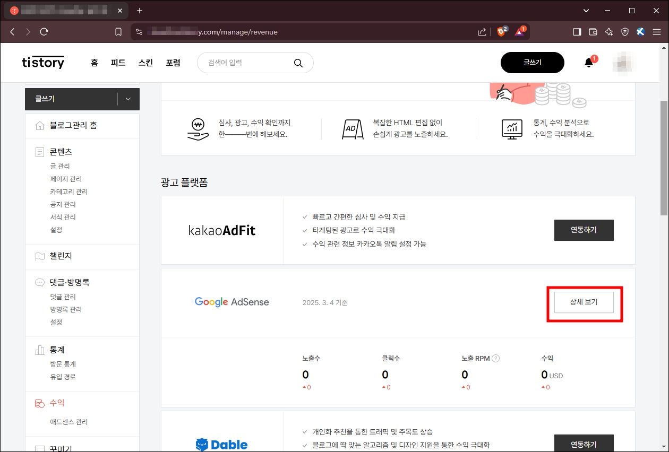Open the 노출 RPM question mark tooltip
Viewport: 669px width, 452px height.
[495, 358]
